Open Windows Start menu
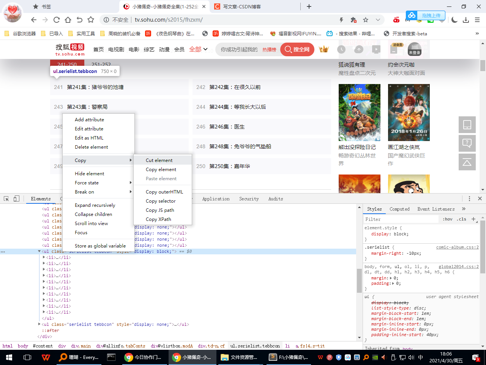The image size is (486, 365). [x=9, y=357]
